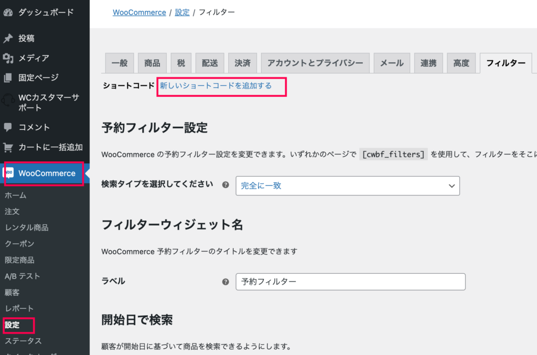Image resolution: width=537 pixels, height=355 pixels.
Task: Click the フィルターウィジェット名 heading
Action: 172,225
